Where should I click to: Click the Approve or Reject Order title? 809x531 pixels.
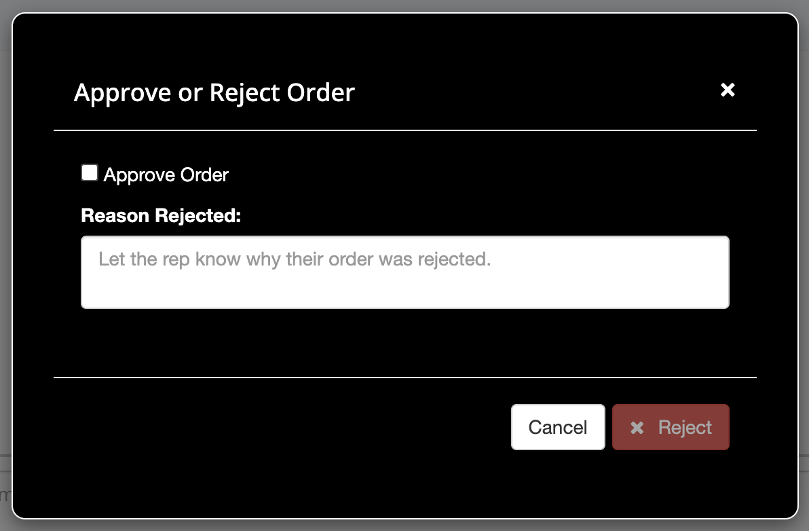click(x=214, y=92)
